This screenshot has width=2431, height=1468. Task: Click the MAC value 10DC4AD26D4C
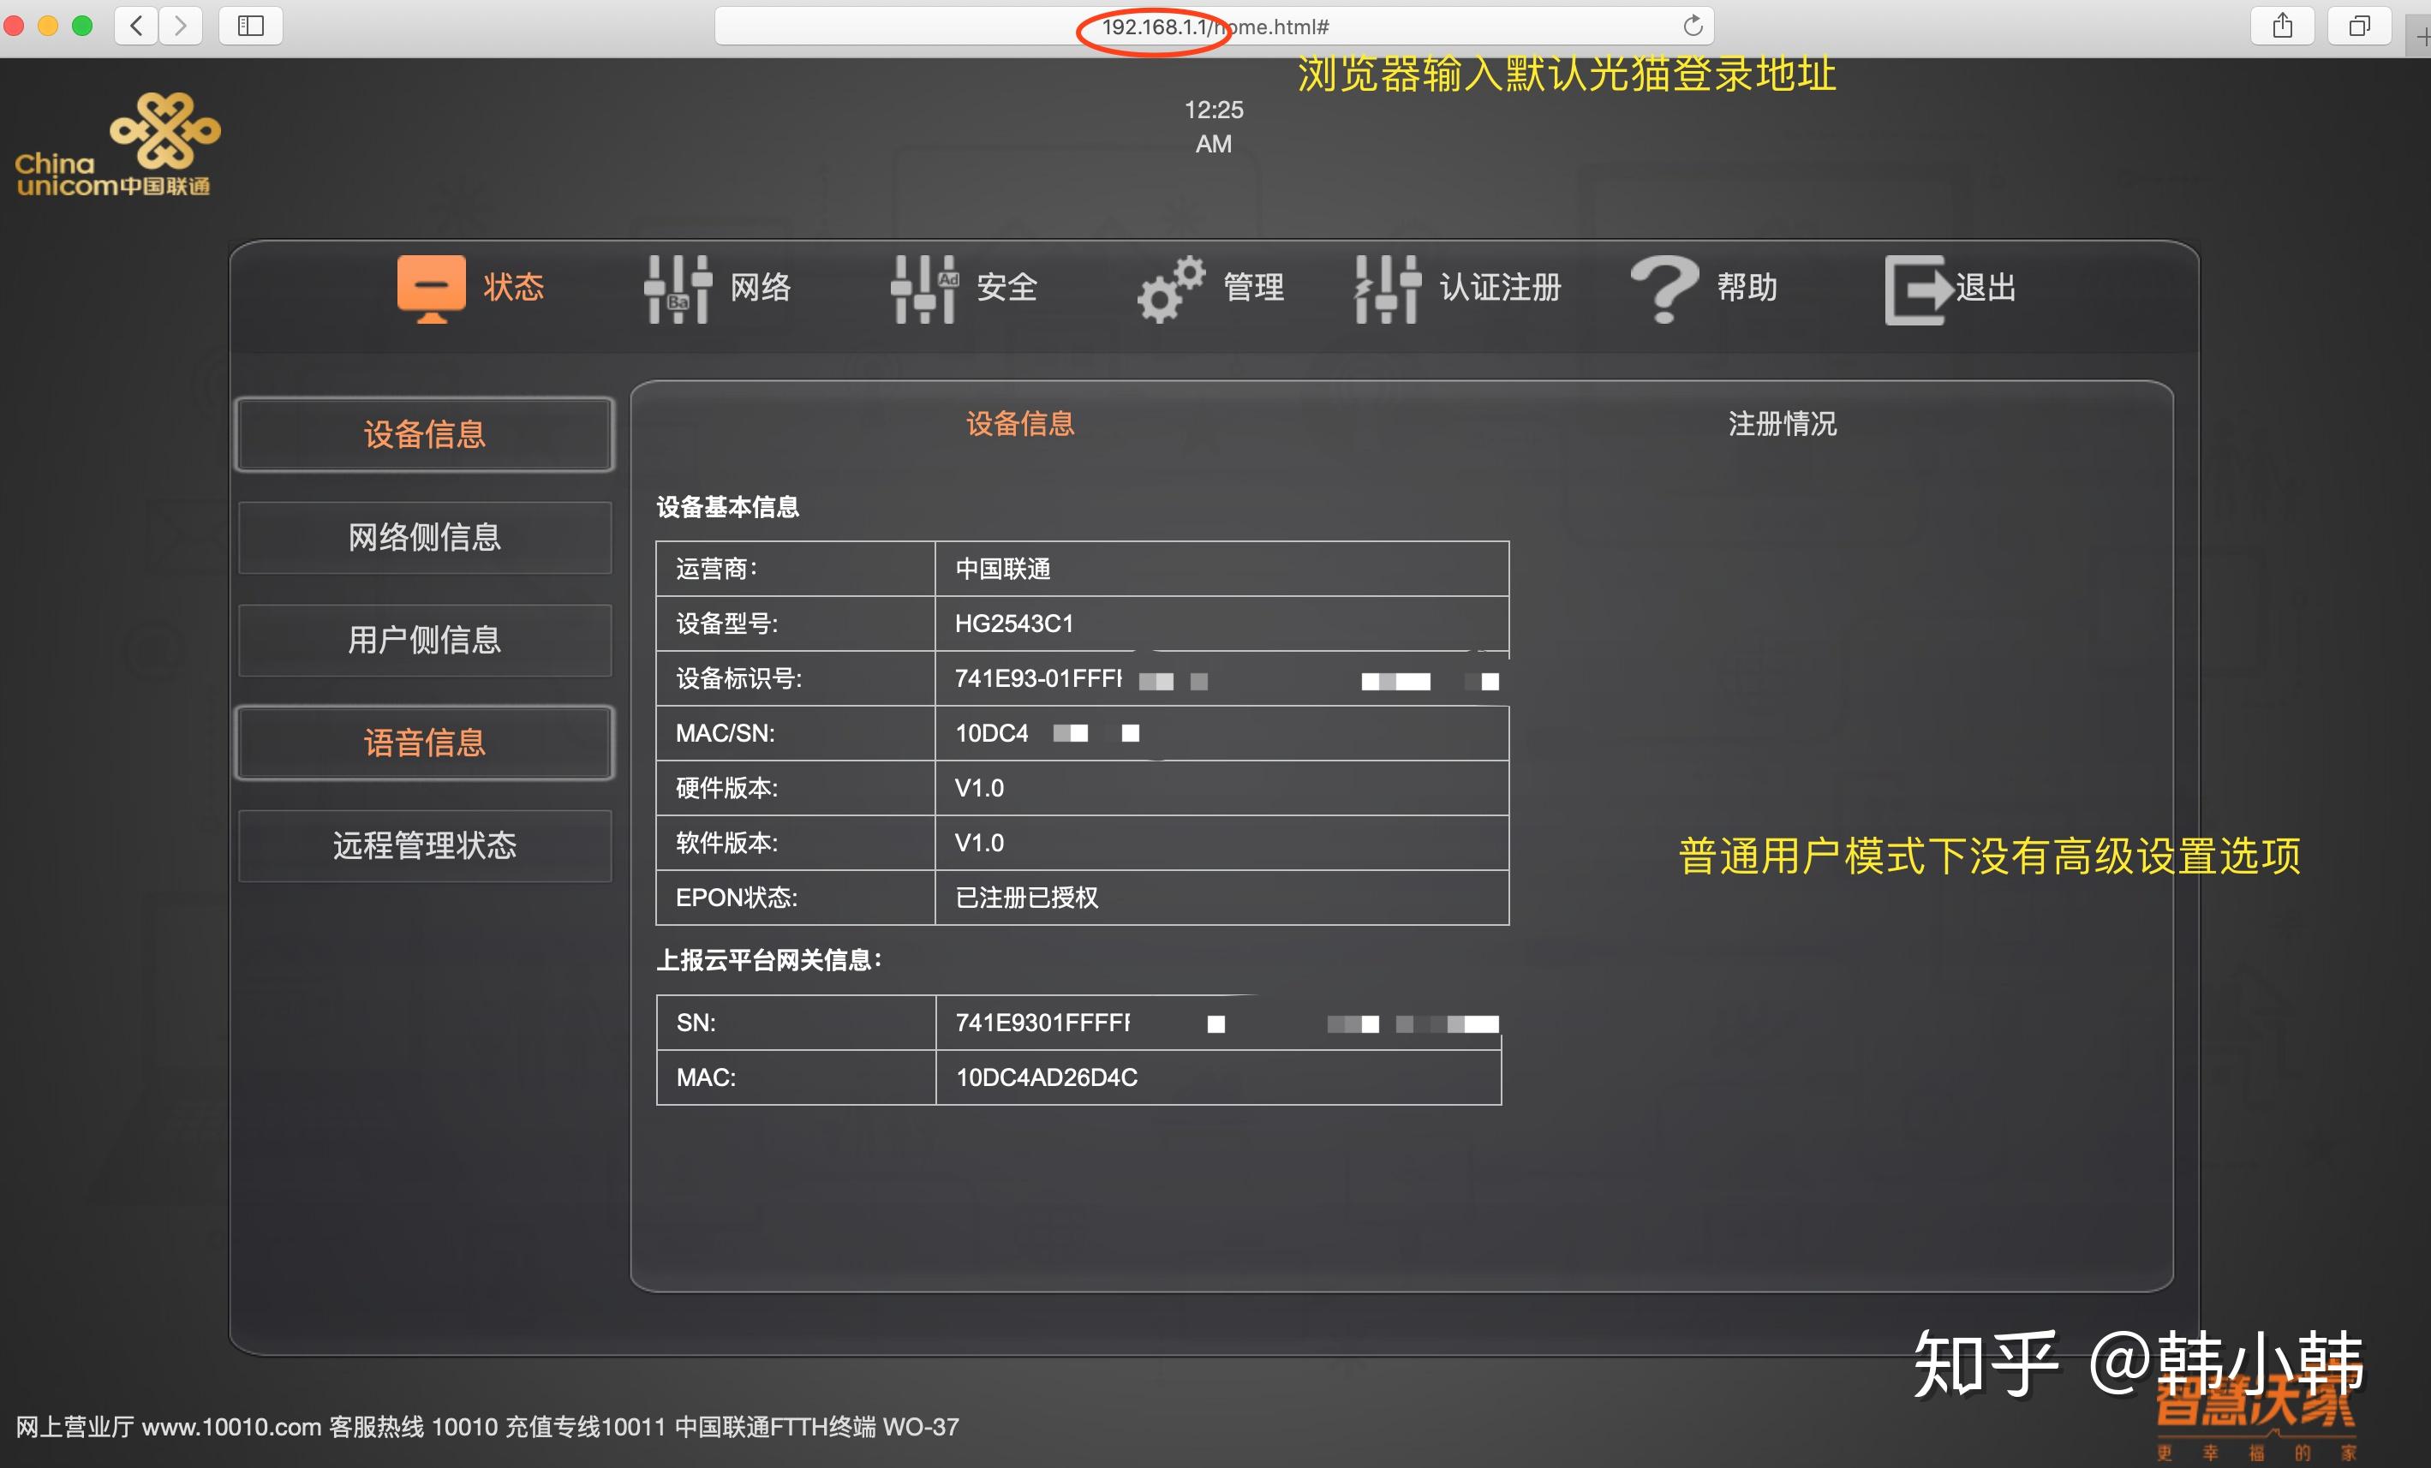tap(1046, 1077)
